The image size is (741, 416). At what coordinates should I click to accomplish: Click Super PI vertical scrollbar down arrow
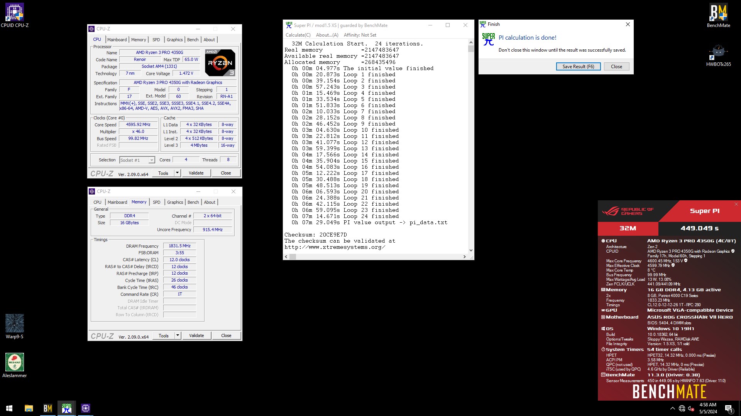click(x=471, y=250)
